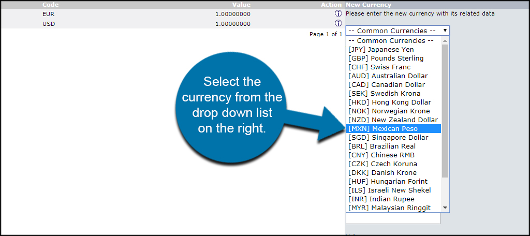The width and height of the screenshot is (530, 236).
Task: Choose Pounds Sterling in the currency list
Action: pos(386,58)
